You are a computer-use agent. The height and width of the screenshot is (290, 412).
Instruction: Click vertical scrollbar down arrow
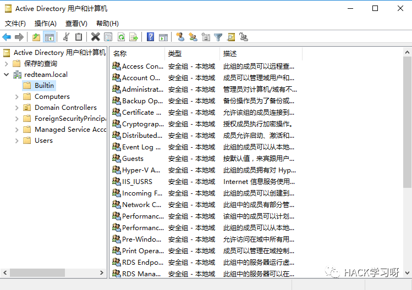pos(407,273)
